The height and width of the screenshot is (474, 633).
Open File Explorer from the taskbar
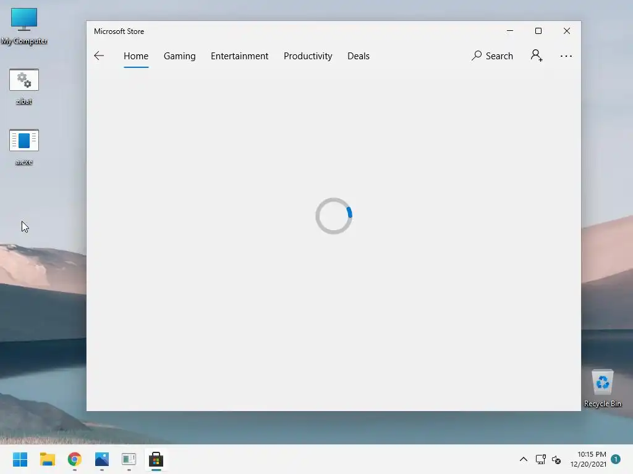tap(47, 459)
